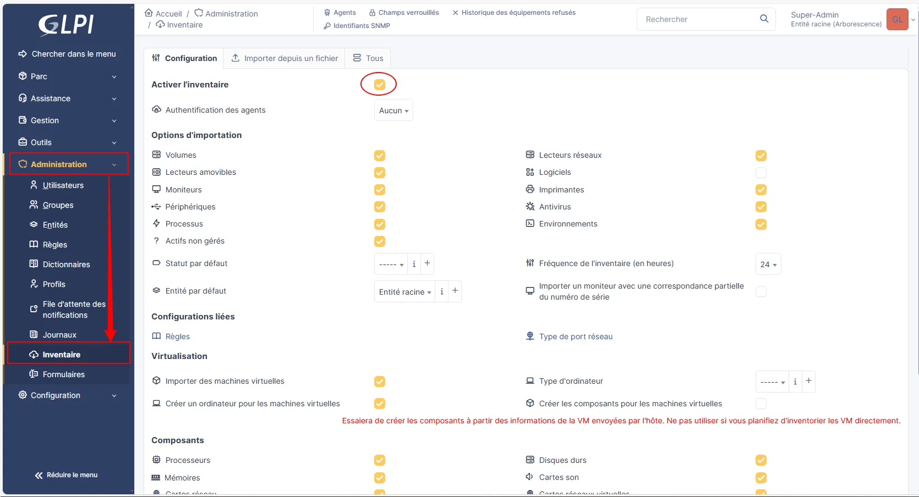The width and height of the screenshot is (919, 497).
Task: Open Champs verrouillés link
Action: pos(404,13)
